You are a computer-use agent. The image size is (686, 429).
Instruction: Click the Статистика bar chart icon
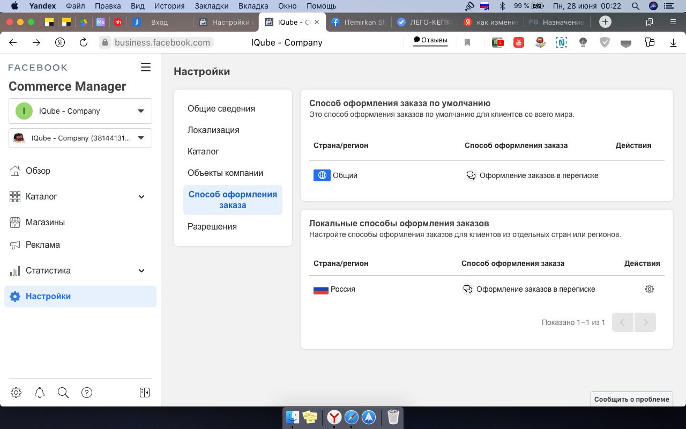[x=15, y=270]
